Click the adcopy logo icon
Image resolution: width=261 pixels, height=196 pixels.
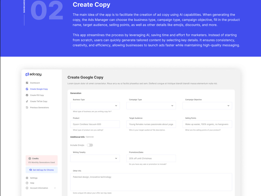point(27,74)
